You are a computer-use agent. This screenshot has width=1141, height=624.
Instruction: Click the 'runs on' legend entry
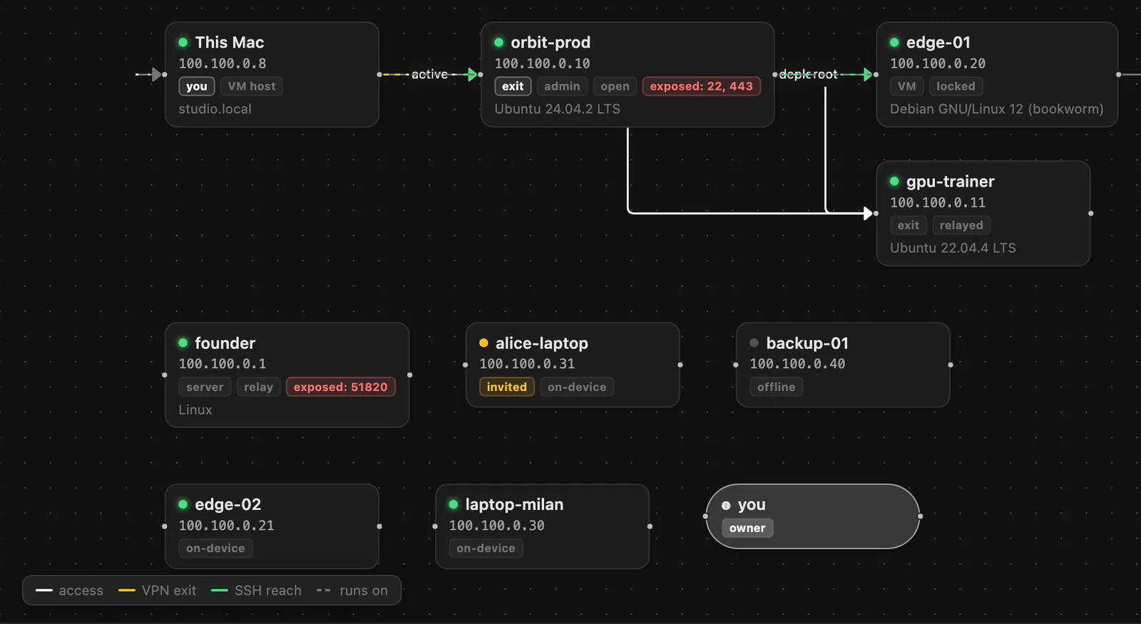click(x=352, y=591)
